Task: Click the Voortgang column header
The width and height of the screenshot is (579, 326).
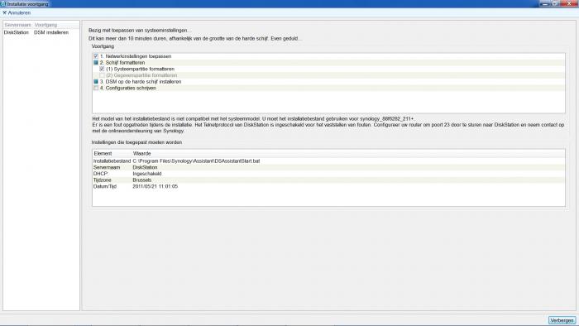Action: tap(45, 25)
